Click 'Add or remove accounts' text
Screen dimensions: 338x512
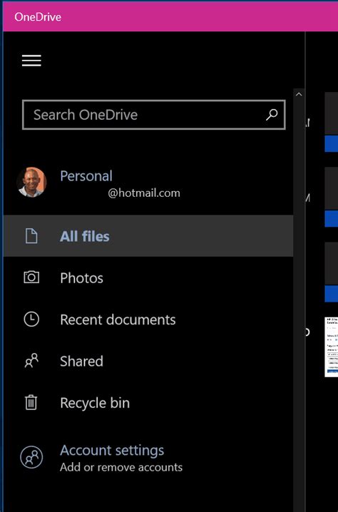[121, 467]
